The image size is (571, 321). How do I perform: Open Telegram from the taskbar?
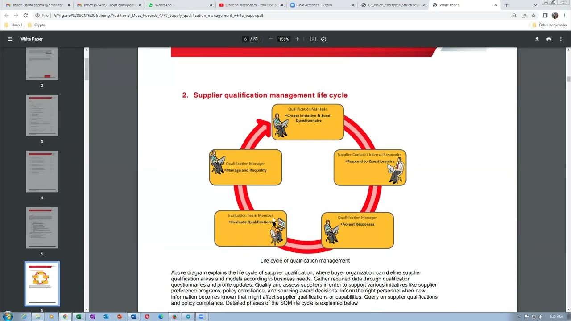[188, 317]
